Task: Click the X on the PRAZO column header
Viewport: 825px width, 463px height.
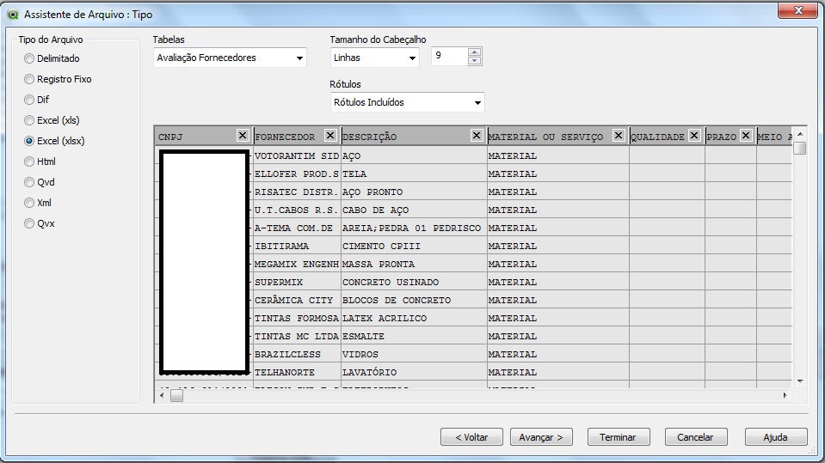Action: [746, 136]
